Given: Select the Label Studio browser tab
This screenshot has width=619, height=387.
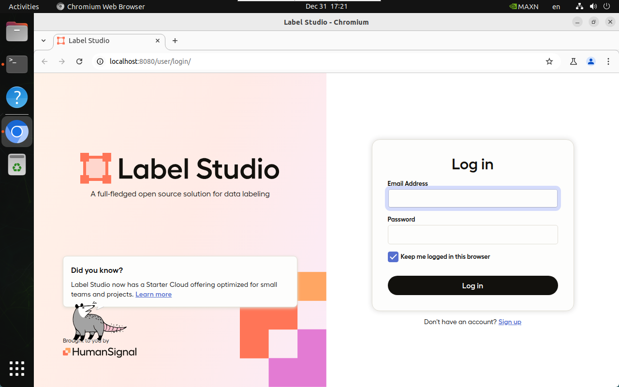Looking at the screenshot, I should point(109,41).
